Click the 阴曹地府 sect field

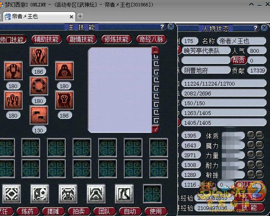tap(206, 70)
